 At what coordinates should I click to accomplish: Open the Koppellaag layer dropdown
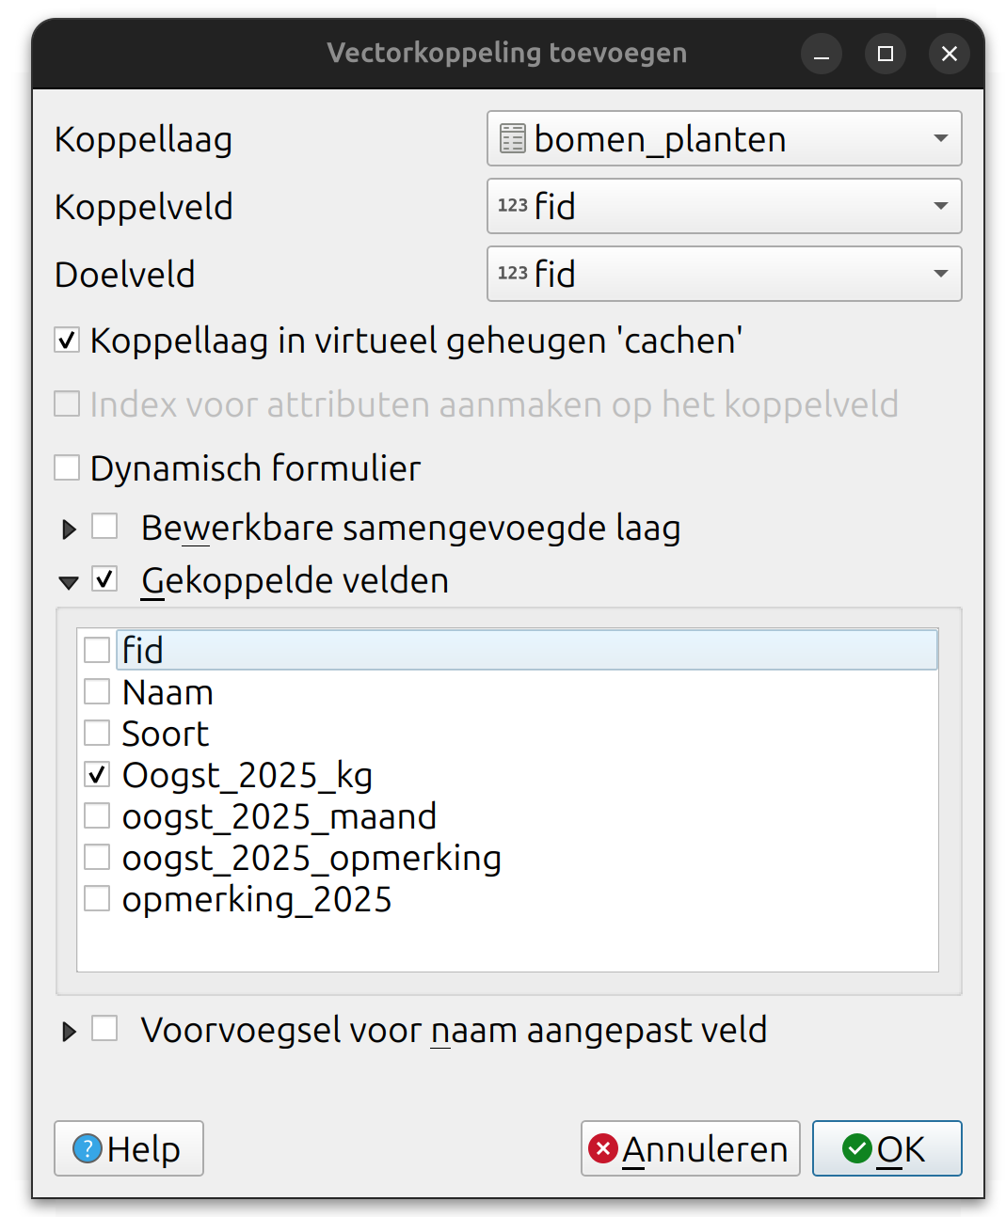click(724, 139)
